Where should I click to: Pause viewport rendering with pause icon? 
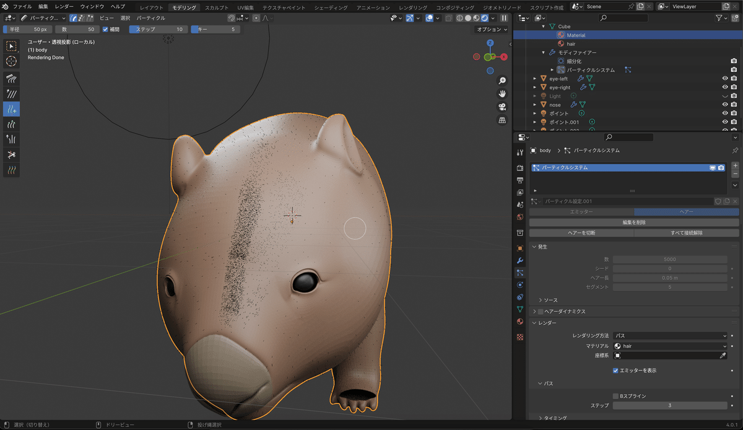[x=504, y=18]
